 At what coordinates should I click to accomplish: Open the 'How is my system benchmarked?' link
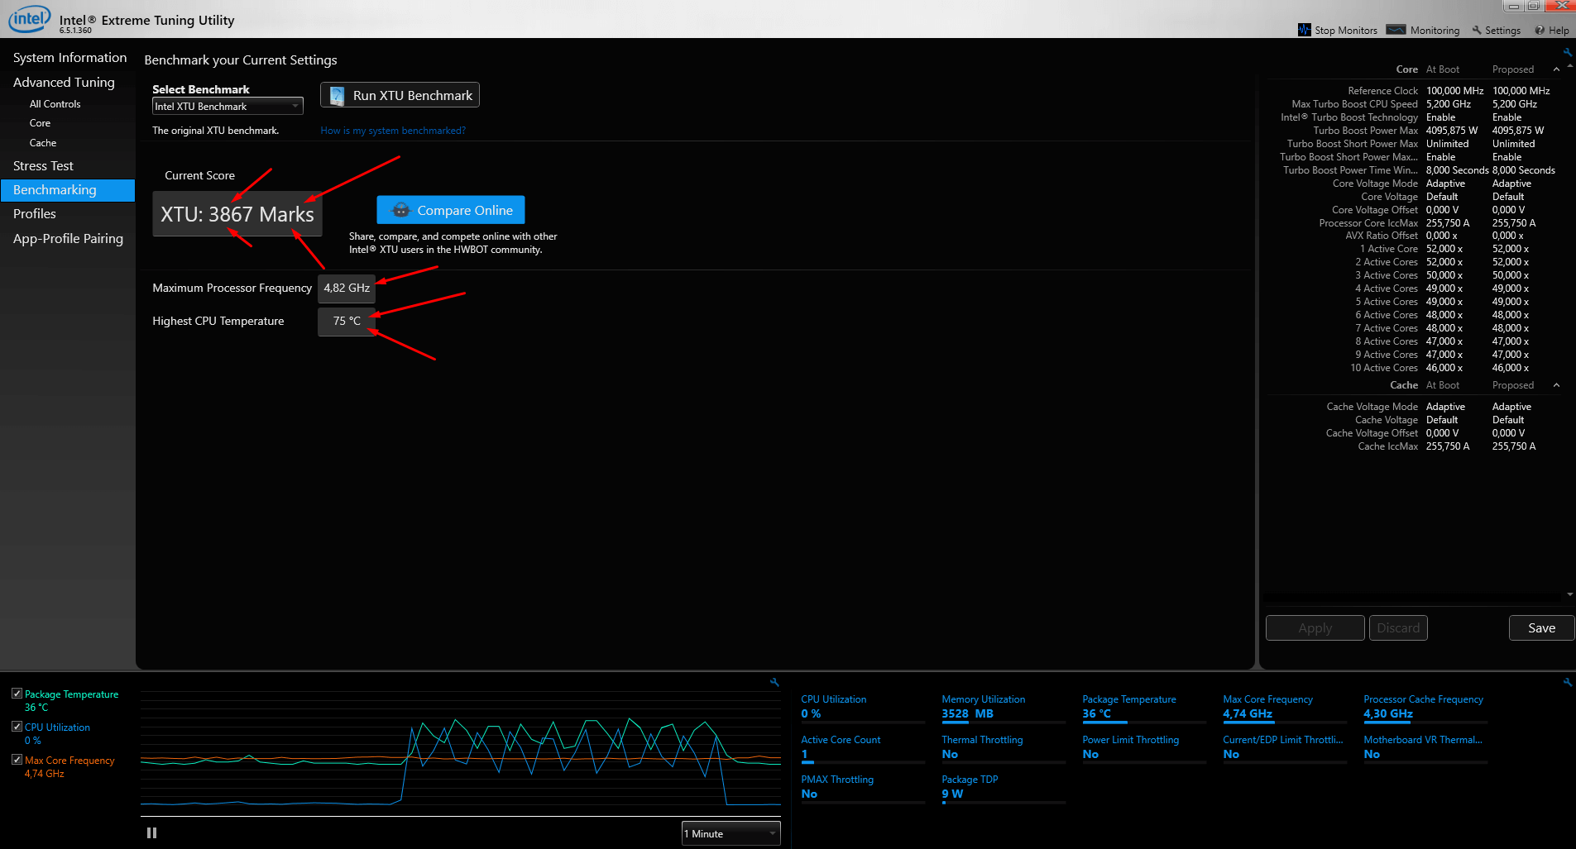[393, 131]
